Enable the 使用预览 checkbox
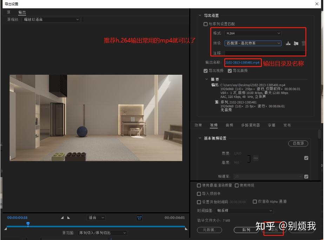Viewport: 325px width, 240px height. (237, 186)
